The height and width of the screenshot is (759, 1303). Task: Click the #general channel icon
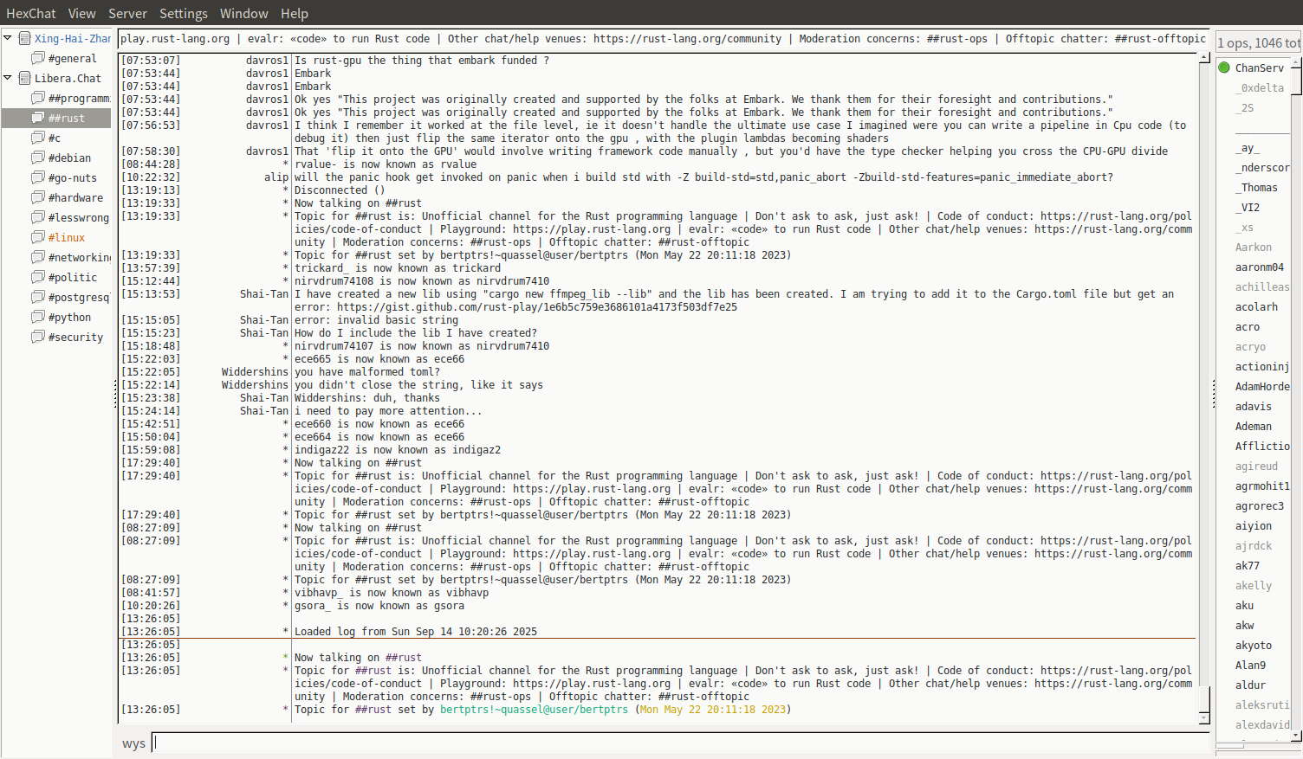pyautogui.click(x=38, y=58)
